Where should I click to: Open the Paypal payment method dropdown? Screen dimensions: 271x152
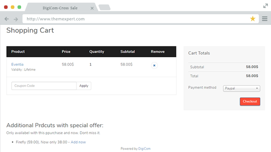(242, 88)
